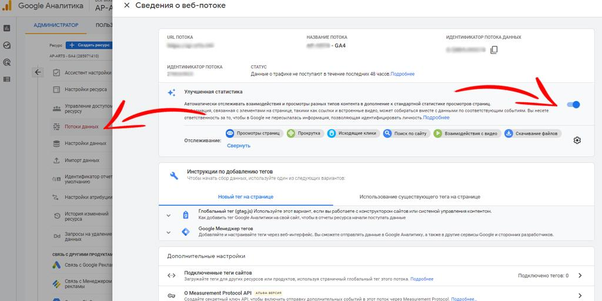Image resolution: width=602 pixels, height=301 pixels.
Task: Click the Поиск по сайту icon
Action: 387,133
